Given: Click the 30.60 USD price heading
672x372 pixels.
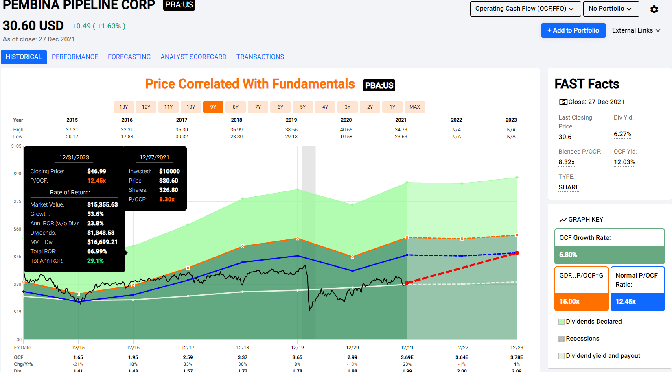Looking at the screenshot, I should tap(33, 26).
